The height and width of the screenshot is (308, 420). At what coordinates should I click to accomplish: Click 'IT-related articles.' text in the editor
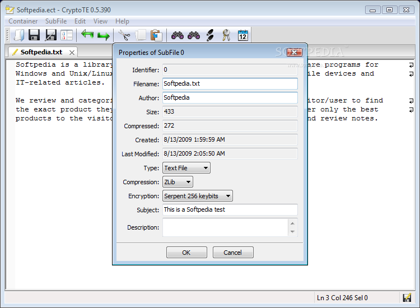60,82
